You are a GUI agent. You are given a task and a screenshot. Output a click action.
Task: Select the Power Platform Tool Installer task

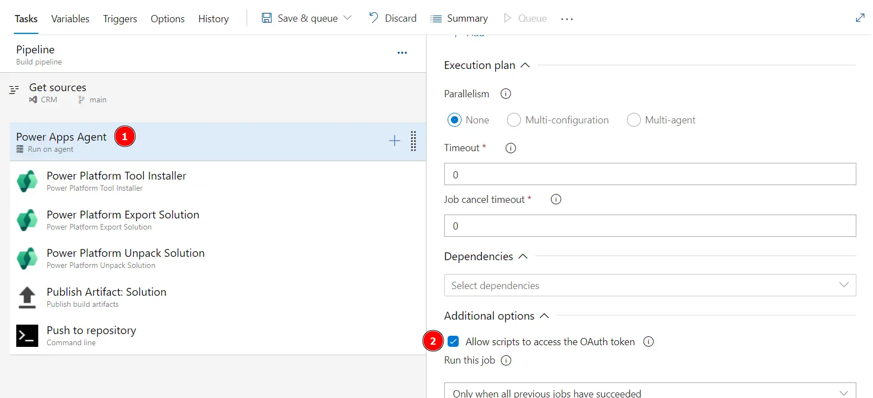pyautogui.click(x=218, y=181)
